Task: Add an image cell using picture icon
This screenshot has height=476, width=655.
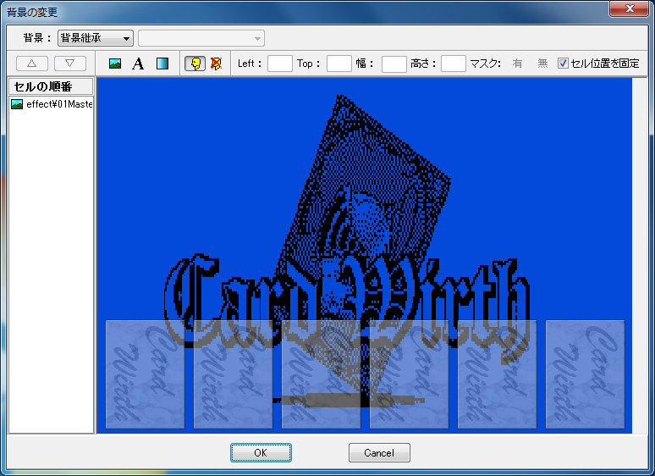Action: tap(115, 64)
